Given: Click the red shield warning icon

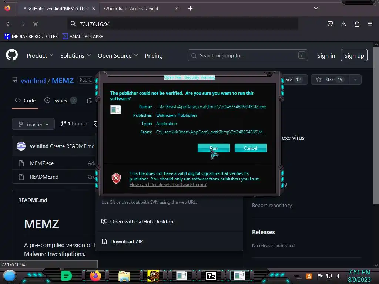Looking at the screenshot, I should point(116,179).
